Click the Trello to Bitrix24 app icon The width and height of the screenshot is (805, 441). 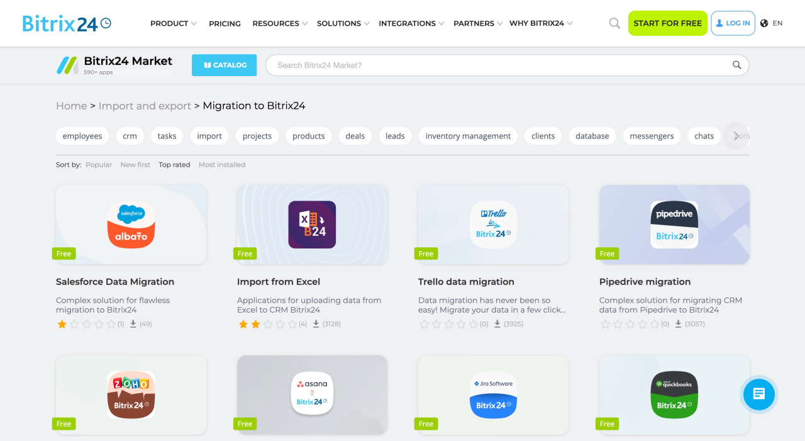click(x=493, y=225)
